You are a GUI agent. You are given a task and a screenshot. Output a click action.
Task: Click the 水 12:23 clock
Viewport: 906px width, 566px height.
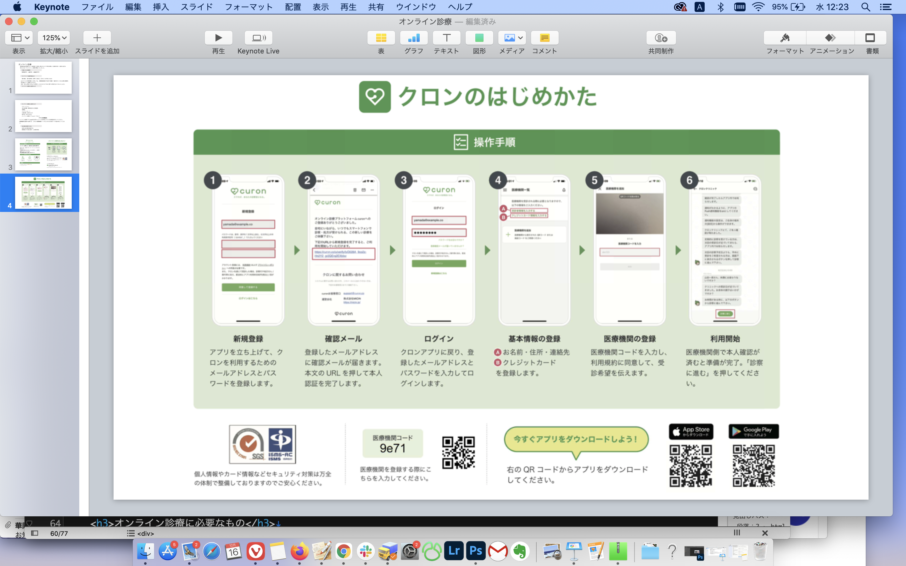click(x=832, y=7)
